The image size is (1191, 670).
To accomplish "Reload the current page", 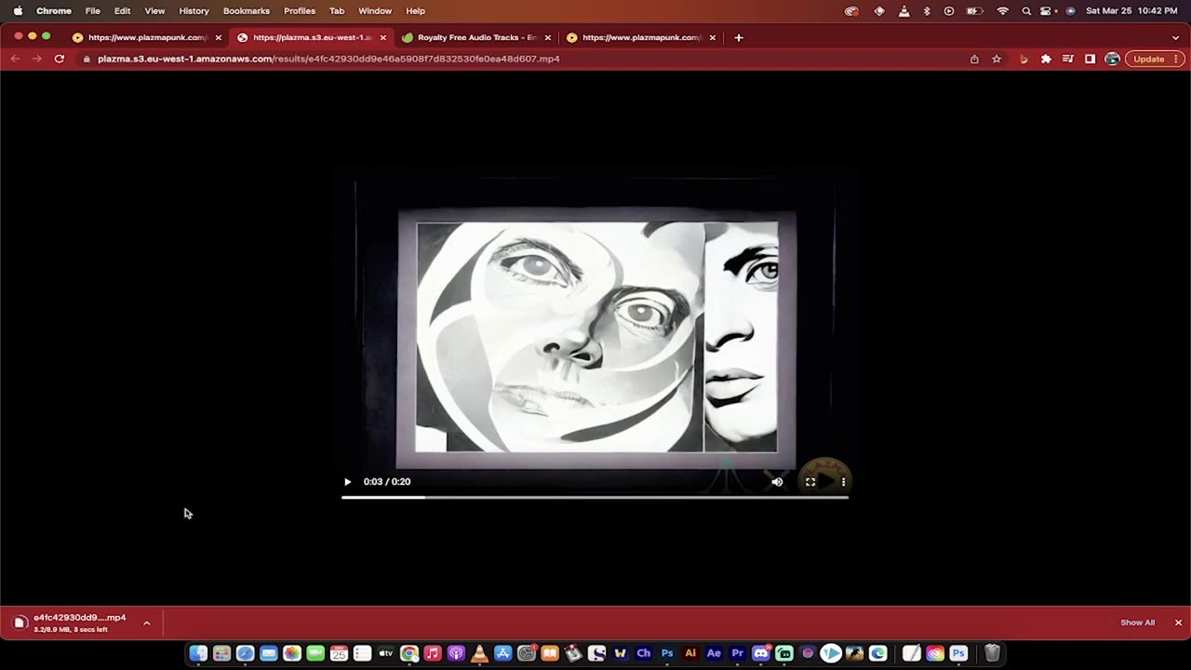I will (60, 59).
